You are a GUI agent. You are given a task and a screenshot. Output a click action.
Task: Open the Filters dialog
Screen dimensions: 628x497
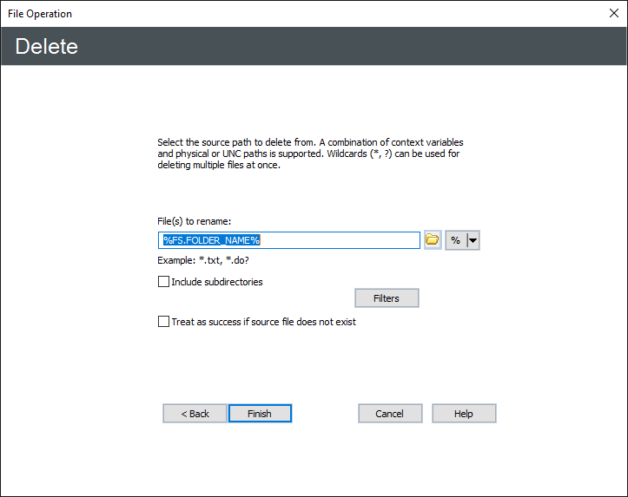click(x=387, y=298)
